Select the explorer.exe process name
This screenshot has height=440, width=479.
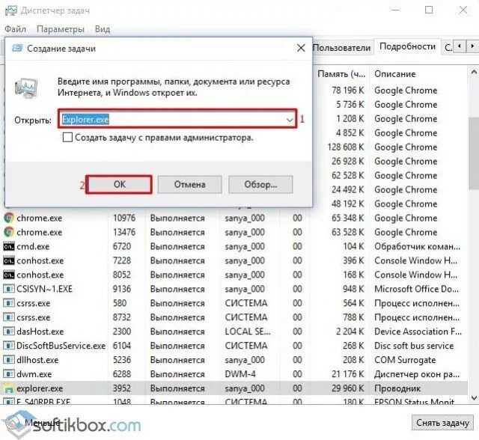[40, 388]
